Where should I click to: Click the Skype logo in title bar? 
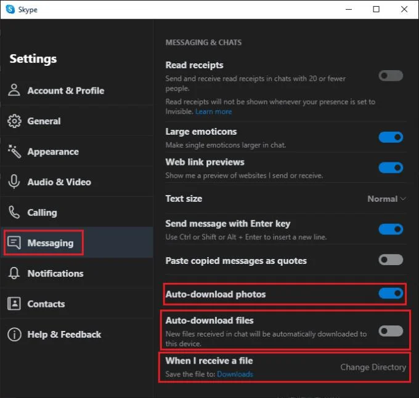pyautogui.click(x=10, y=9)
